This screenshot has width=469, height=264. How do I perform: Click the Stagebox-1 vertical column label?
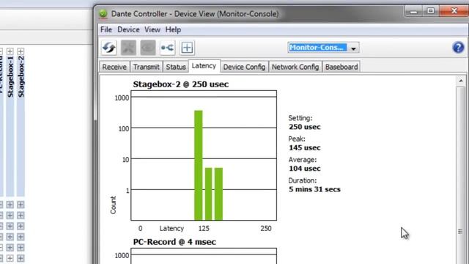[x=10, y=76]
